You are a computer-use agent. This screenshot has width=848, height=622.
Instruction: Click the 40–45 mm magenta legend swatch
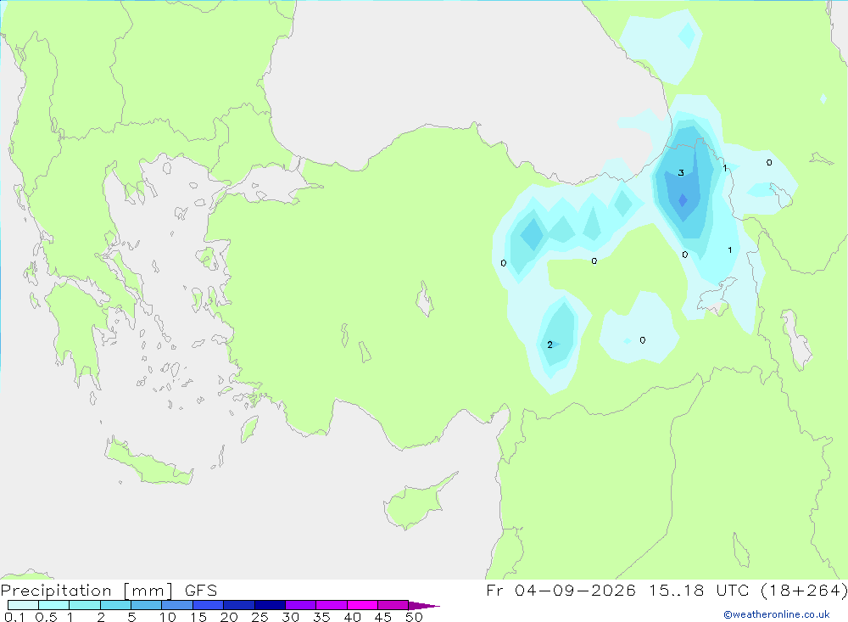tap(362, 605)
